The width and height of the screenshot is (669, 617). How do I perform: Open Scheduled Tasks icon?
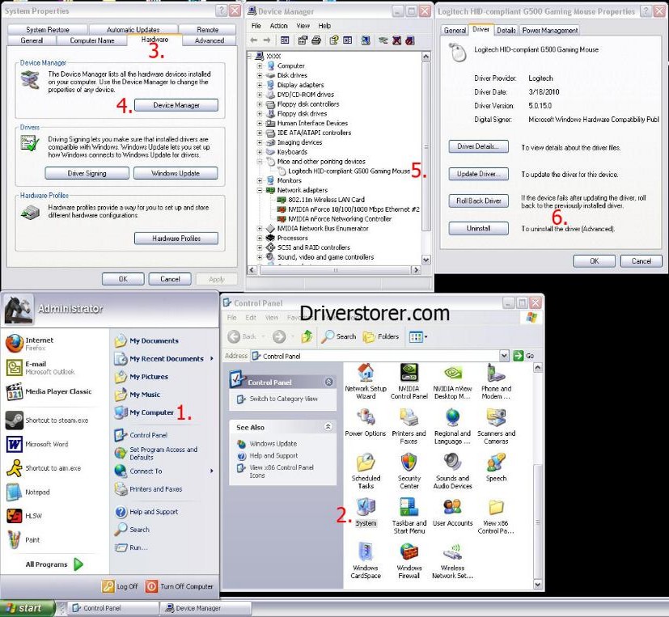click(x=366, y=471)
